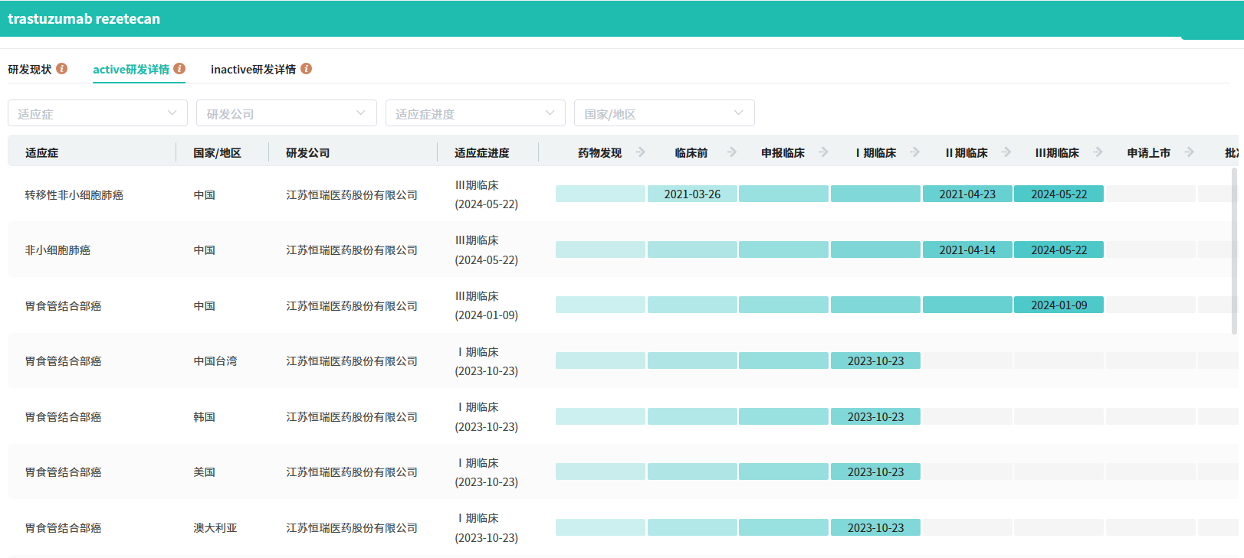
Task: Click the table's vertical scrollbar
Action: (1234, 253)
